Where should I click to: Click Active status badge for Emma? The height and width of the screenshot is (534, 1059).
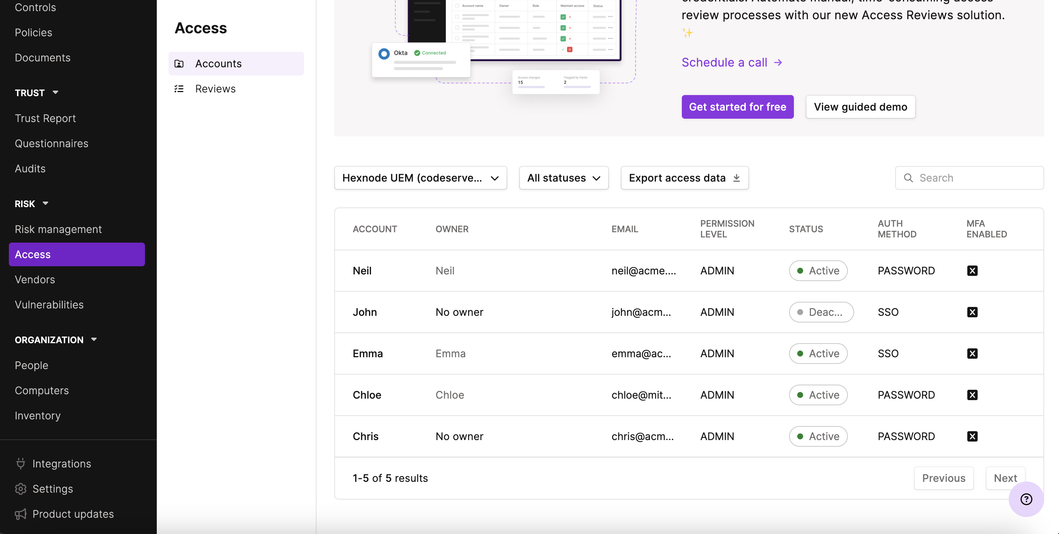click(x=818, y=354)
